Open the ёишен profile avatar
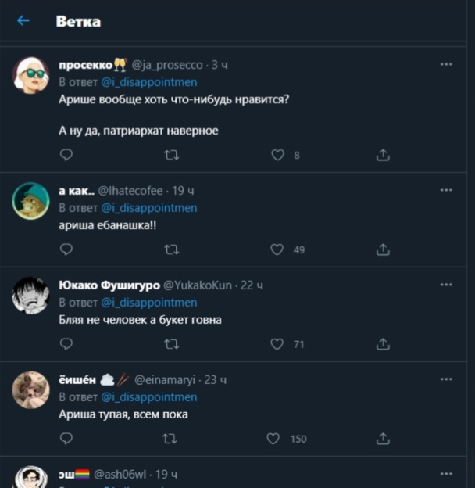Image resolution: width=475 pixels, height=488 pixels. tap(31, 389)
